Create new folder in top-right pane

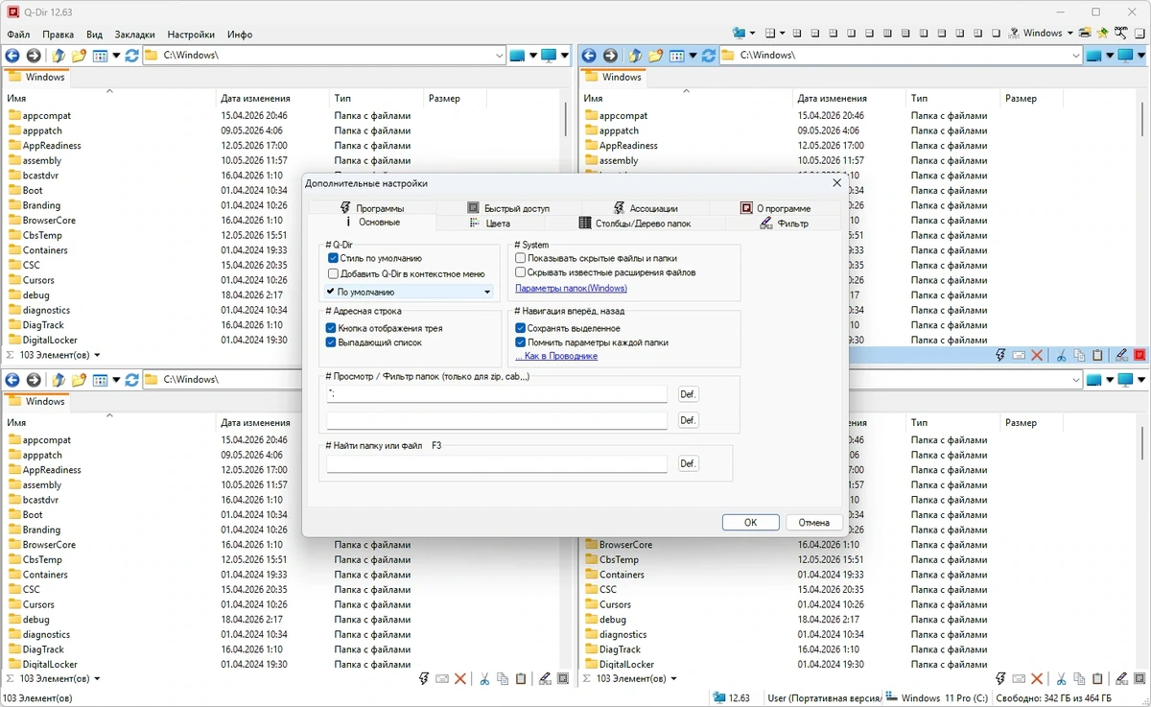click(655, 56)
